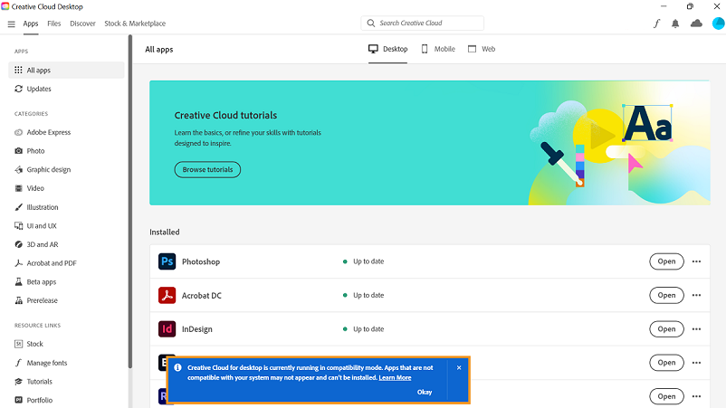
Task: Select All apps in sidebar
Action: 66,71
